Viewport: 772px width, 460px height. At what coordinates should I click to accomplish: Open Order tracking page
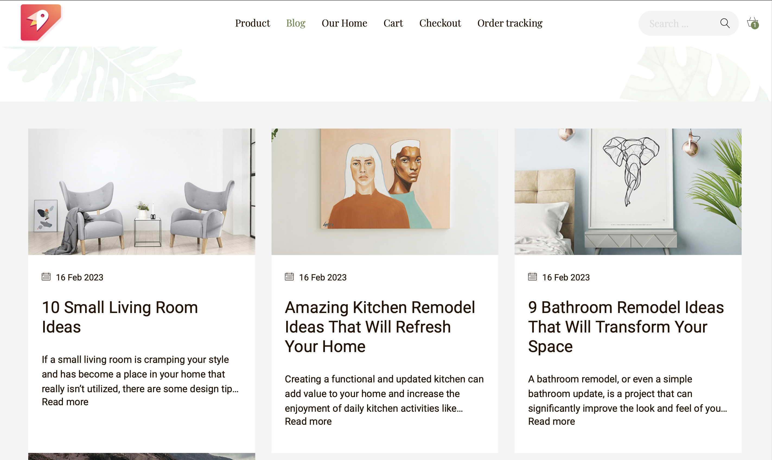510,23
